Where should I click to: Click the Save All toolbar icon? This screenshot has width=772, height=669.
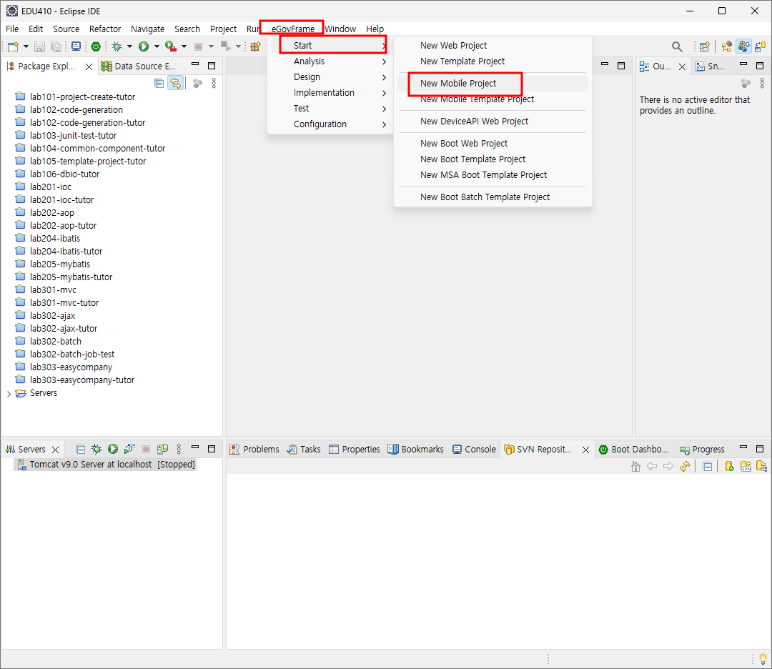[x=56, y=46]
